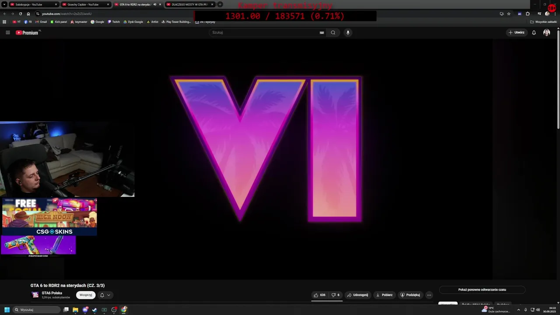
Task: Click Pobierz download button
Action: (384, 295)
